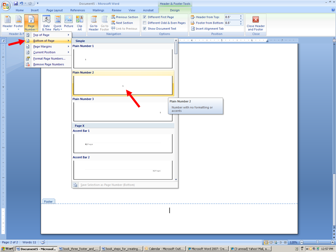The width and height of the screenshot is (336, 252).
Task: Choose Accent Bar 1 thumbnail
Action: click(x=123, y=143)
